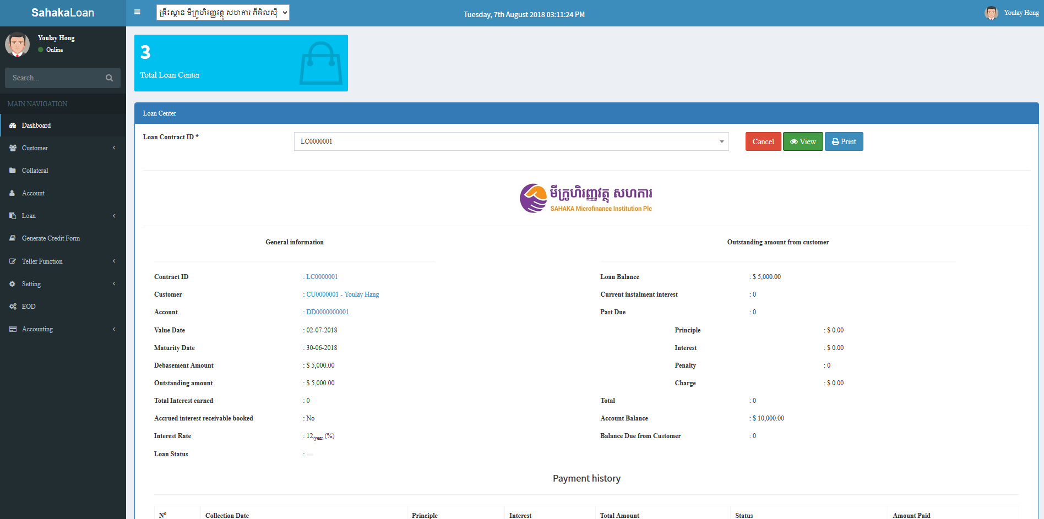The height and width of the screenshot is (519, 1044).
Task: Click the hamburger sidebar toggle icon
Action: [137, 12]
